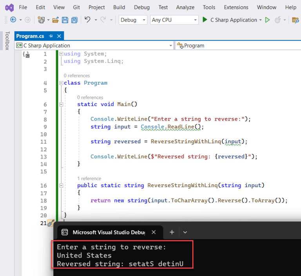Image resolution: width=301 pixels, height=276 pixels.
Task: Click the 1 reference CodeLens link
Action: click(x=89, y=179)
